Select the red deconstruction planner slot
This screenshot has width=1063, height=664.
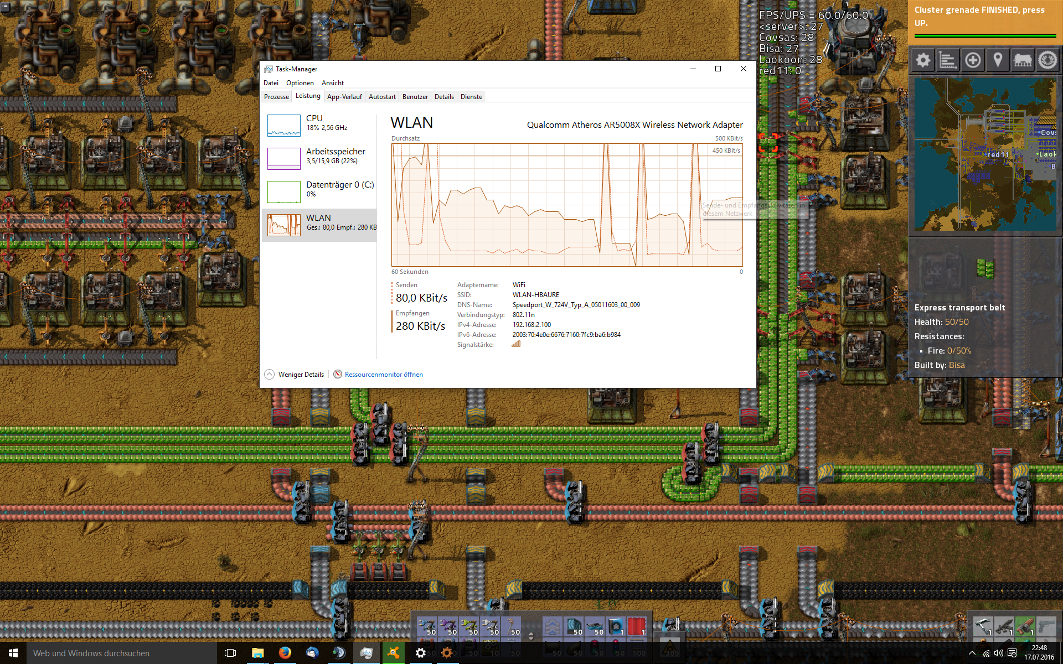click(636, 627)
